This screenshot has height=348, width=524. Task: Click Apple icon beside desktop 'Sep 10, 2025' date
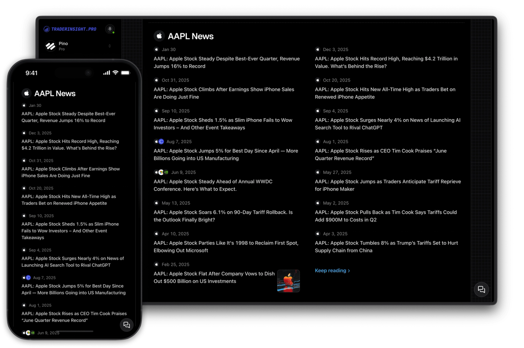157,111
